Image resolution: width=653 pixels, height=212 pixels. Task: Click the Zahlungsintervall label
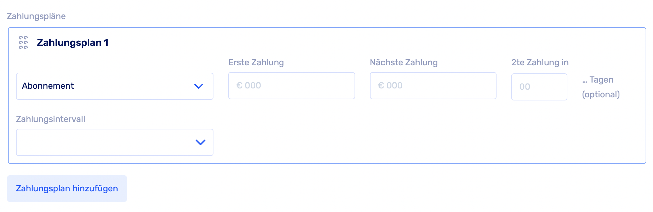tap(51, 119)
